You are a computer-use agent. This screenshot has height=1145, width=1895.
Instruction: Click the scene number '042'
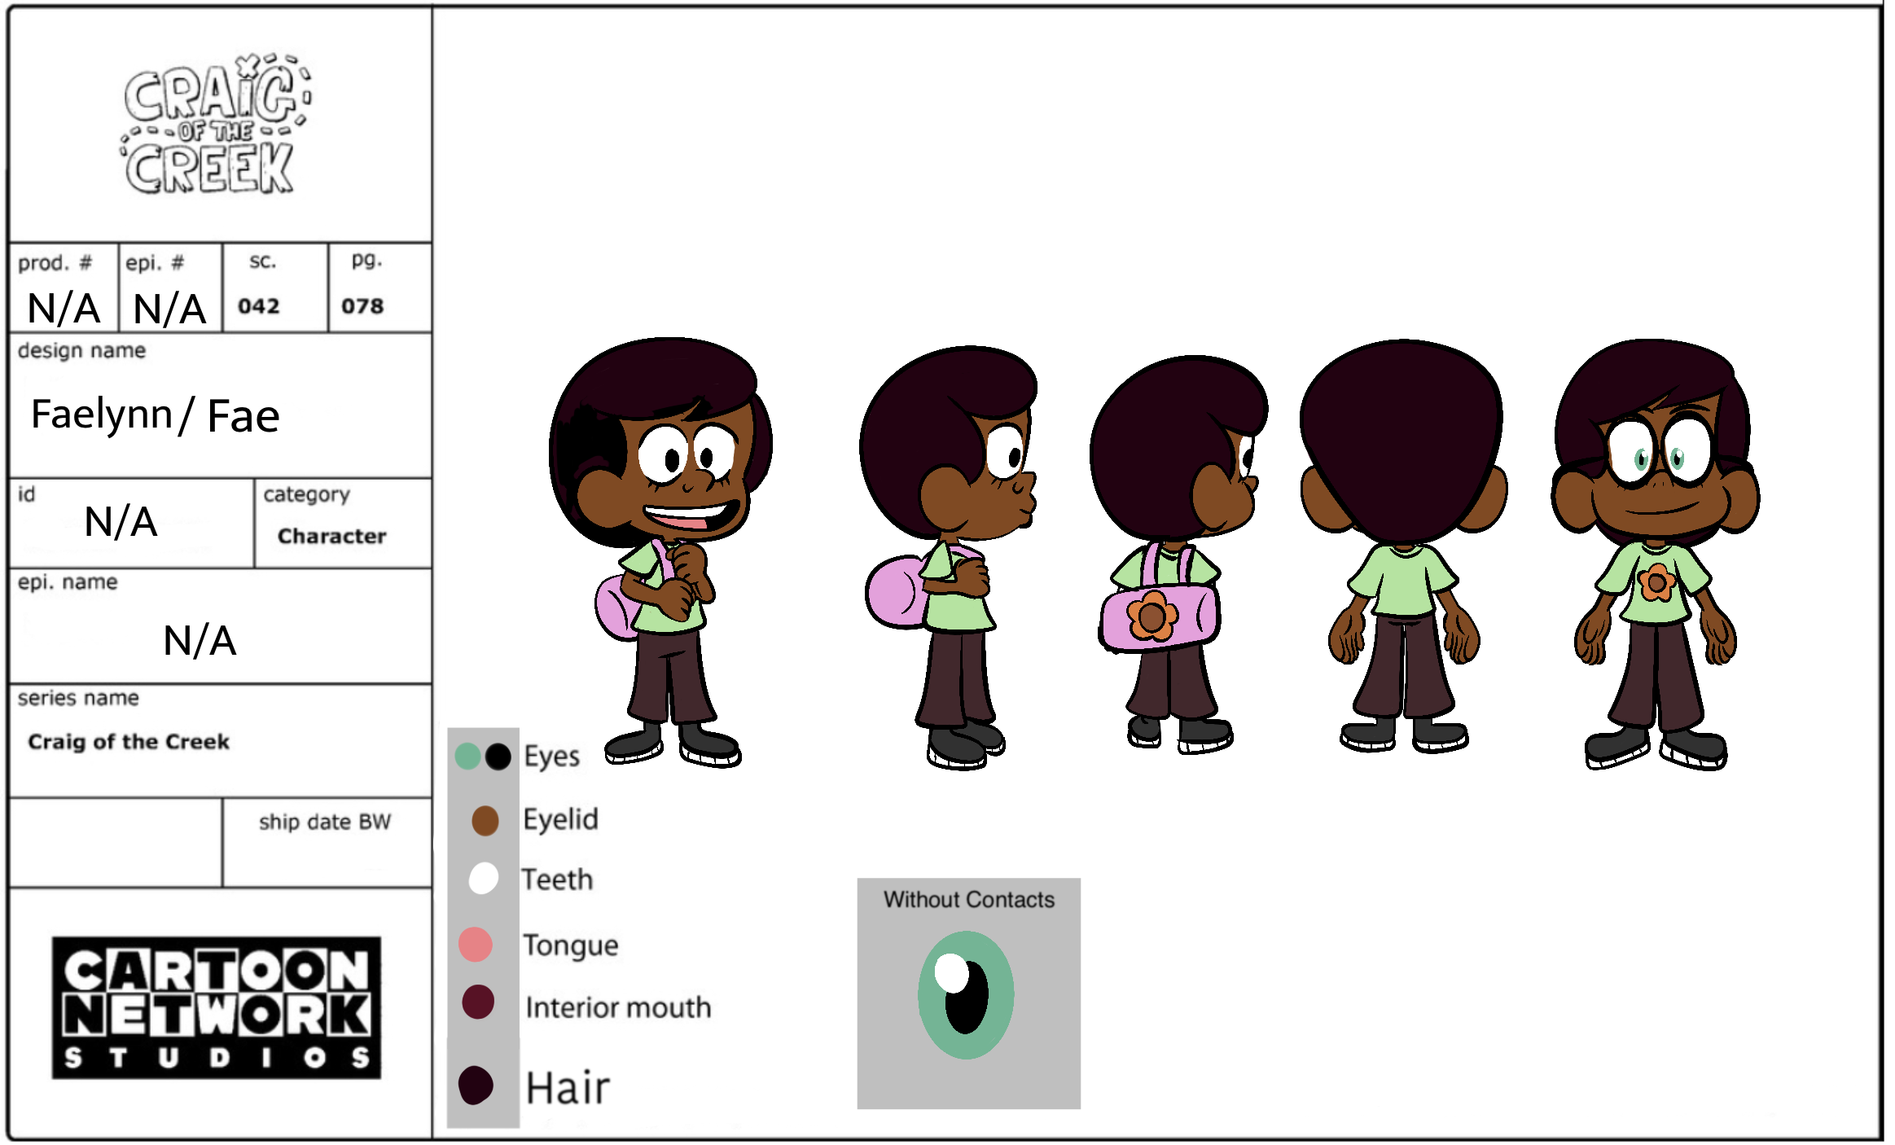pos(259,306)
